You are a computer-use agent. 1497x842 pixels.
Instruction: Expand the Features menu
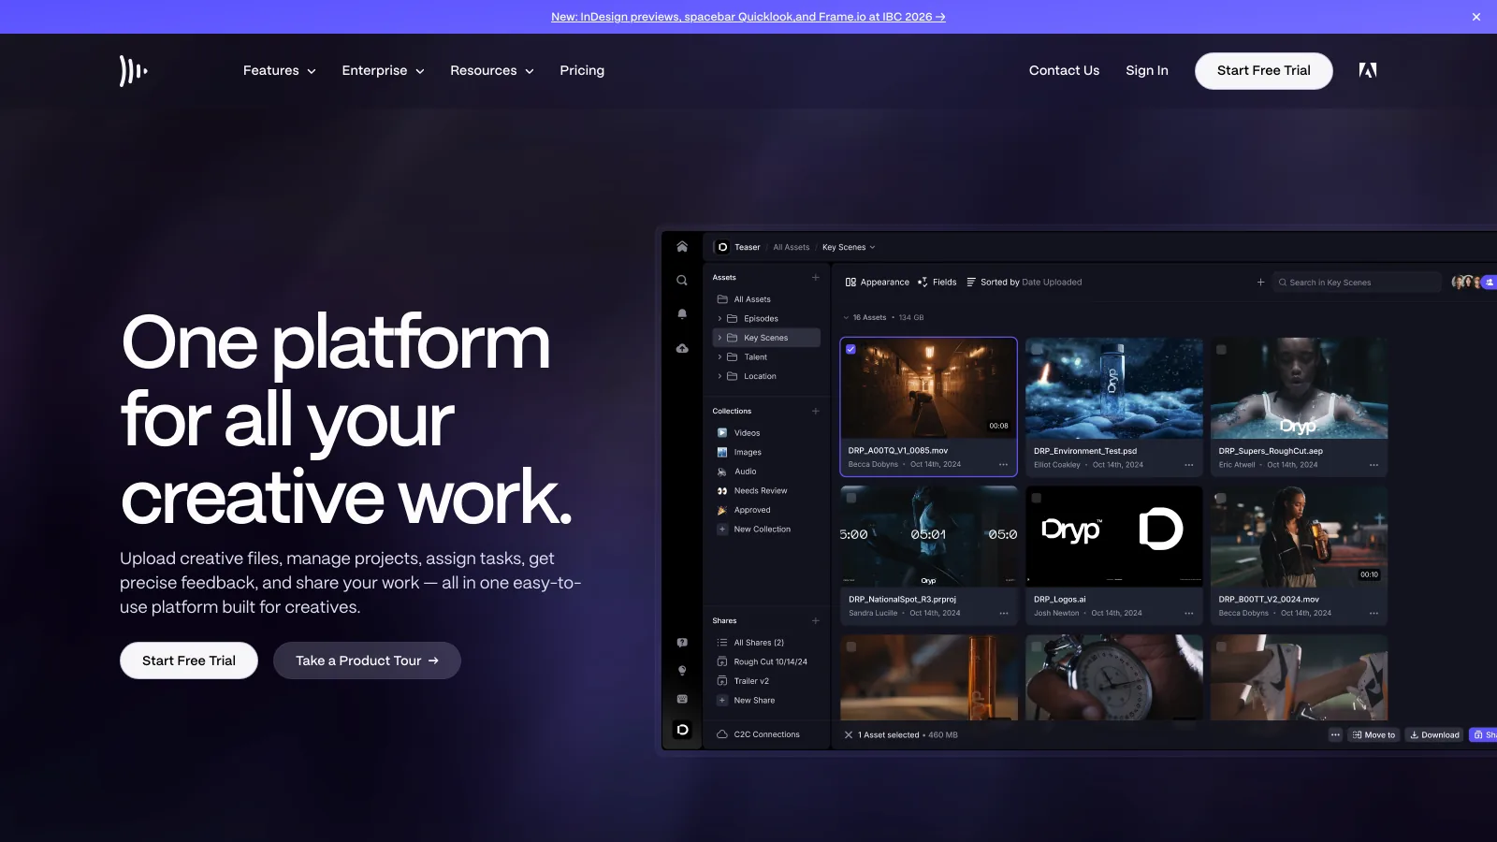(279, 70)
